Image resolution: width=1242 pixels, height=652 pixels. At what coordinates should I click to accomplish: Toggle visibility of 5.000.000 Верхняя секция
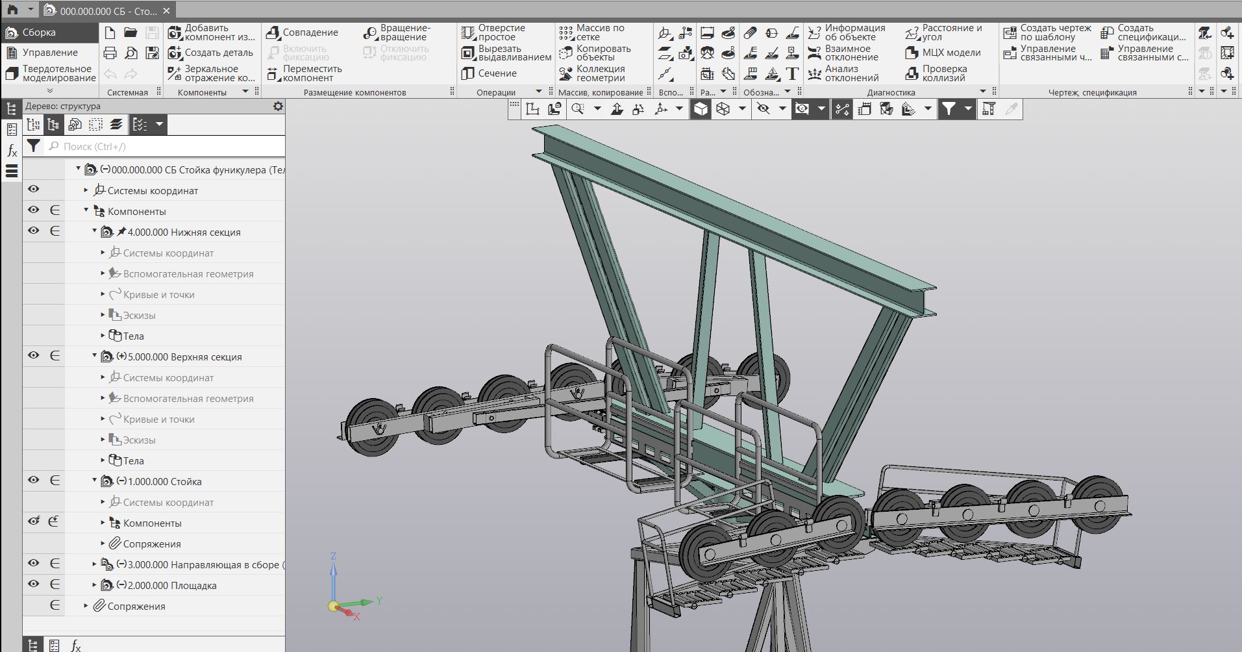(34, 356)
